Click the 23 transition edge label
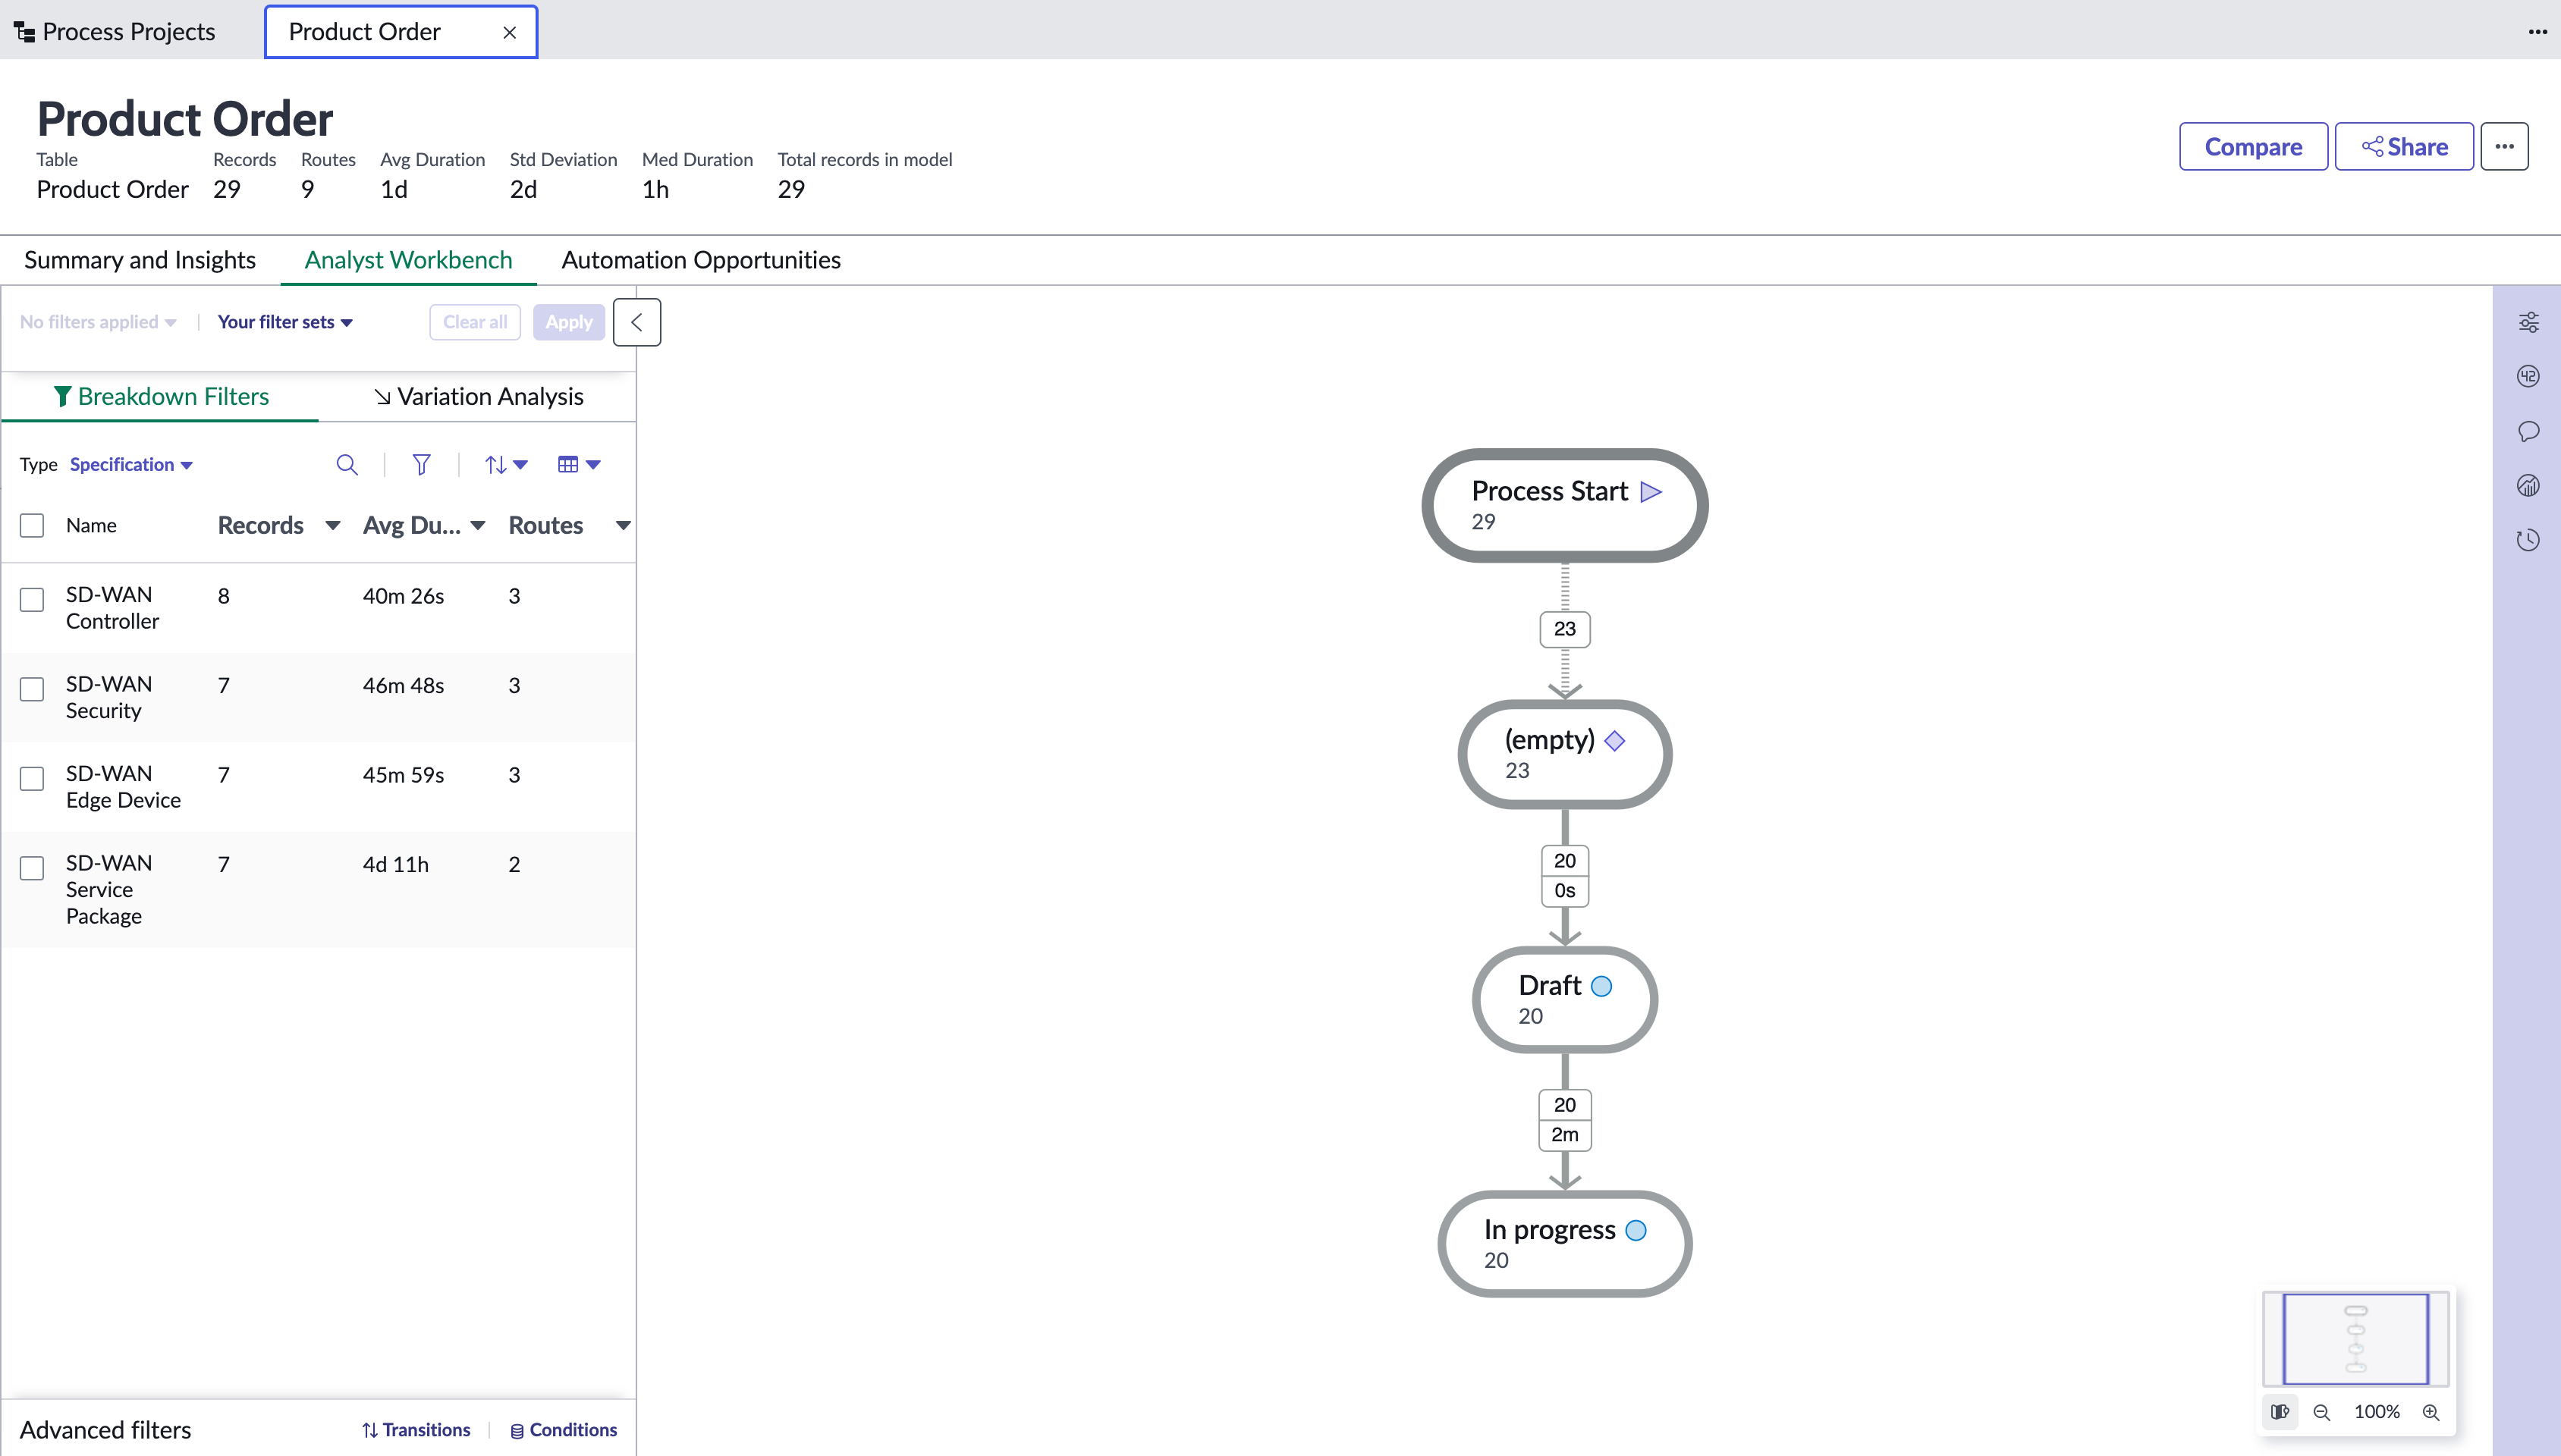Screen dimensions: 2561x1456 pyautogui.click(x=1565, y=629)
